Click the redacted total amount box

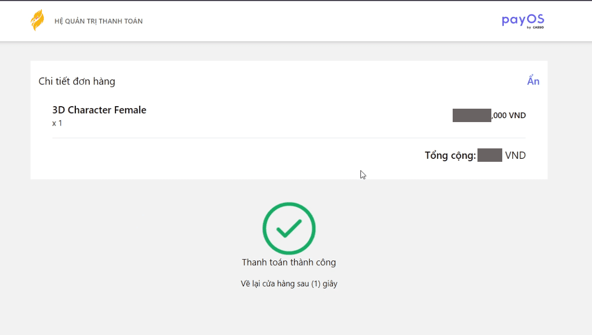490,155
